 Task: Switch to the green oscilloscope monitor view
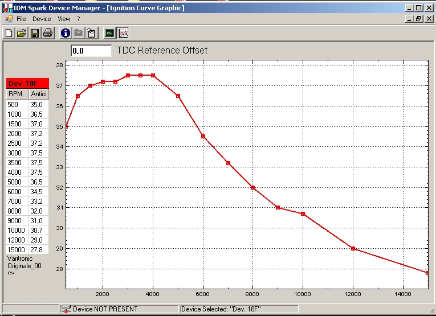coord(109,33)
